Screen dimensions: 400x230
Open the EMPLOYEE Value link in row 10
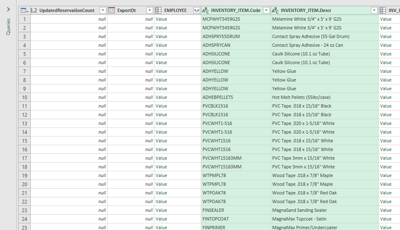161,97
